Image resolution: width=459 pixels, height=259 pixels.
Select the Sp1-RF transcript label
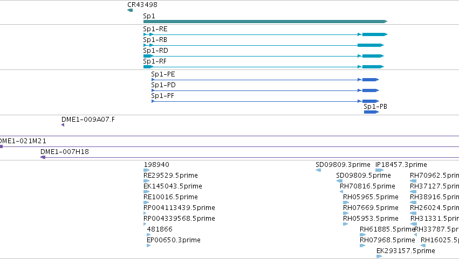click(x=155, y=61)
